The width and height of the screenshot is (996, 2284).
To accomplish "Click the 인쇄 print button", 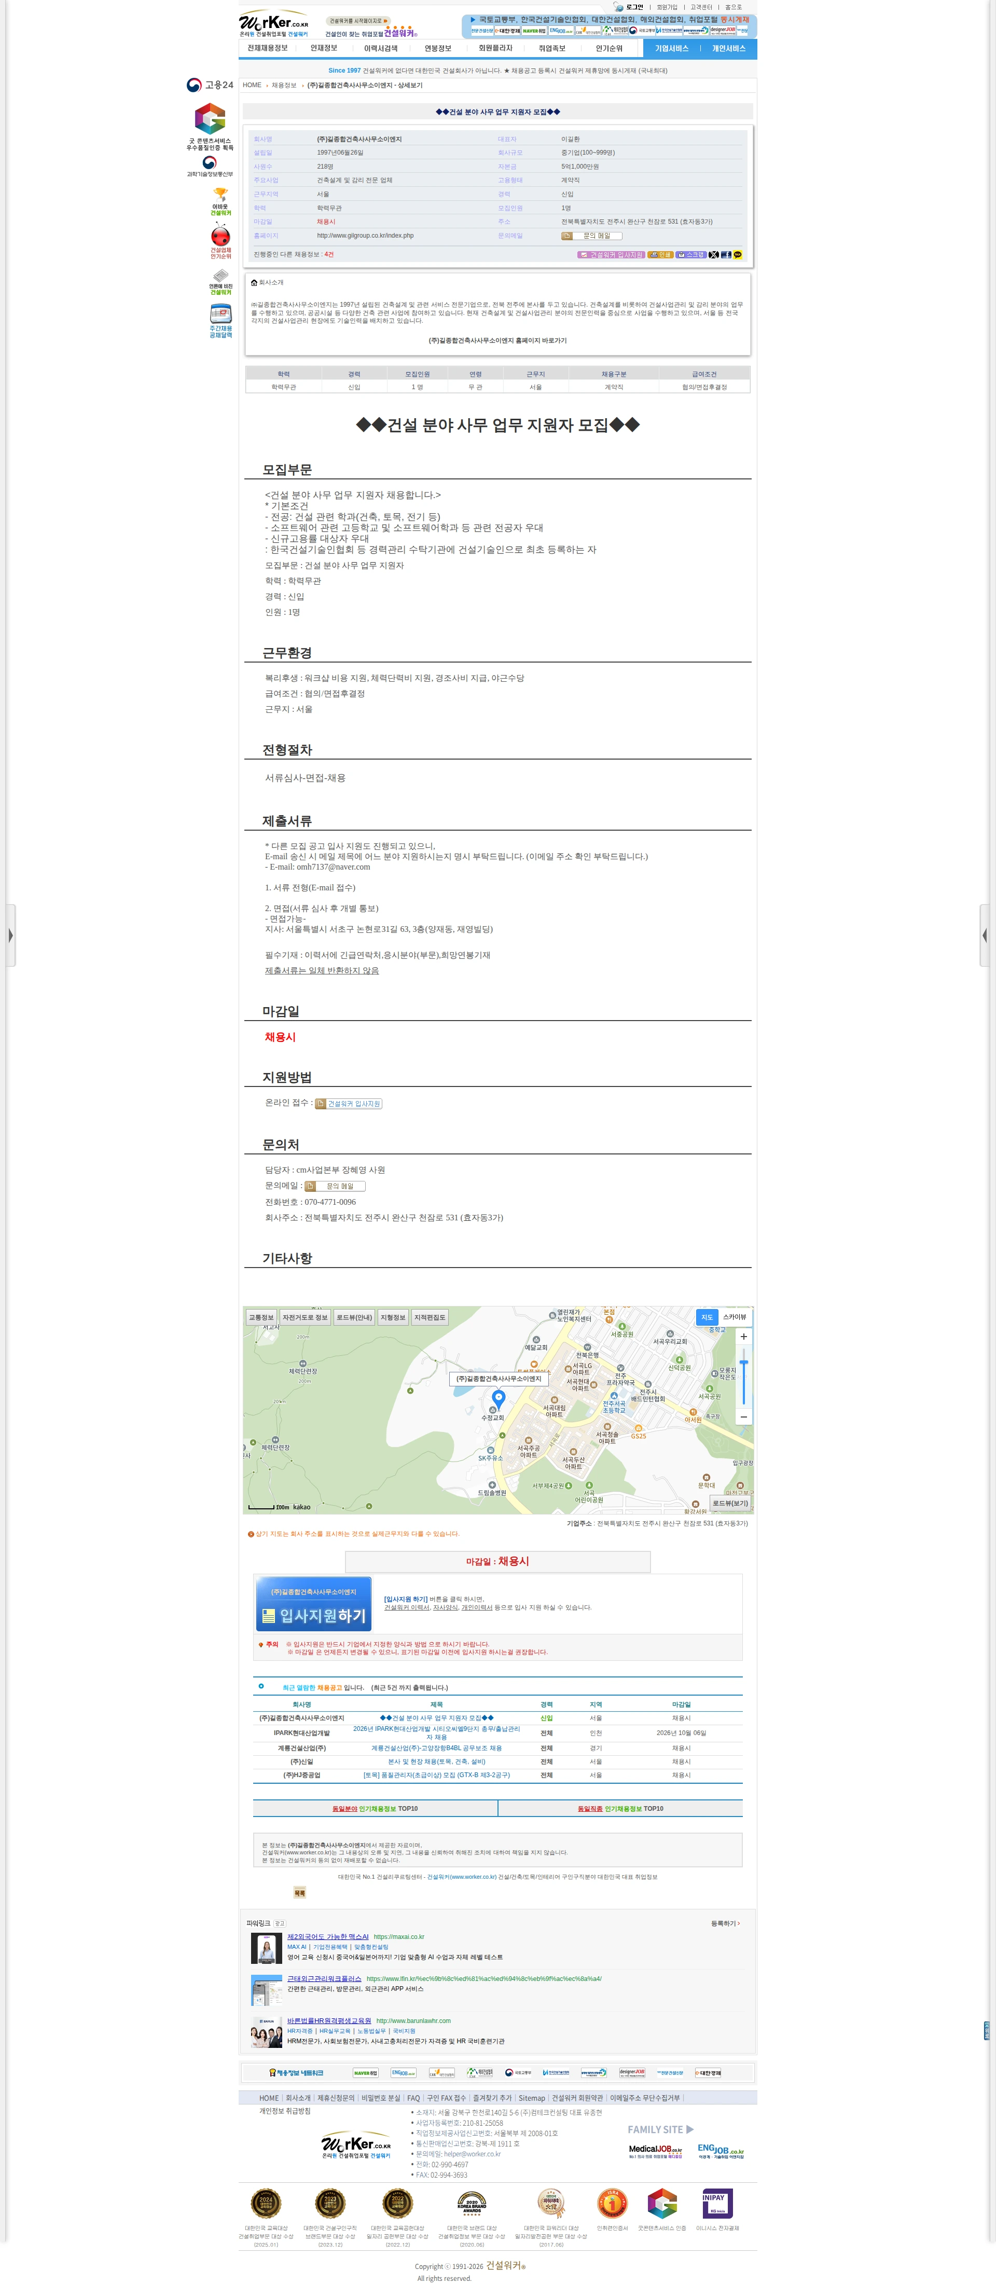I will click(660, 254).
